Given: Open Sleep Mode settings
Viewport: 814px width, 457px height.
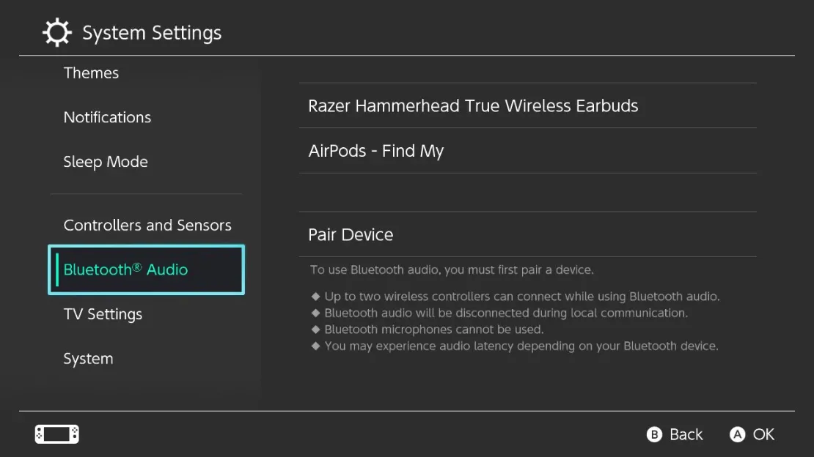Looking at the screenshot, I should tap(106, 162).
